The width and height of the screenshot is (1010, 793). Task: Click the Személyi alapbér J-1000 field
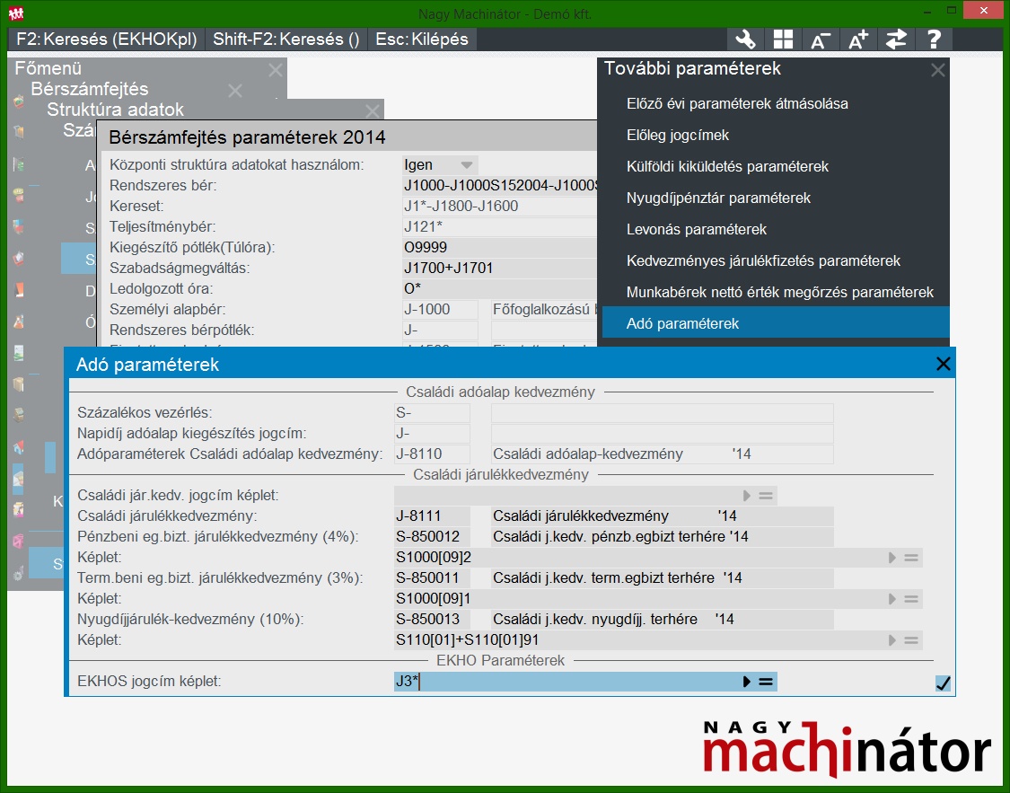click(x=440, y=309)
